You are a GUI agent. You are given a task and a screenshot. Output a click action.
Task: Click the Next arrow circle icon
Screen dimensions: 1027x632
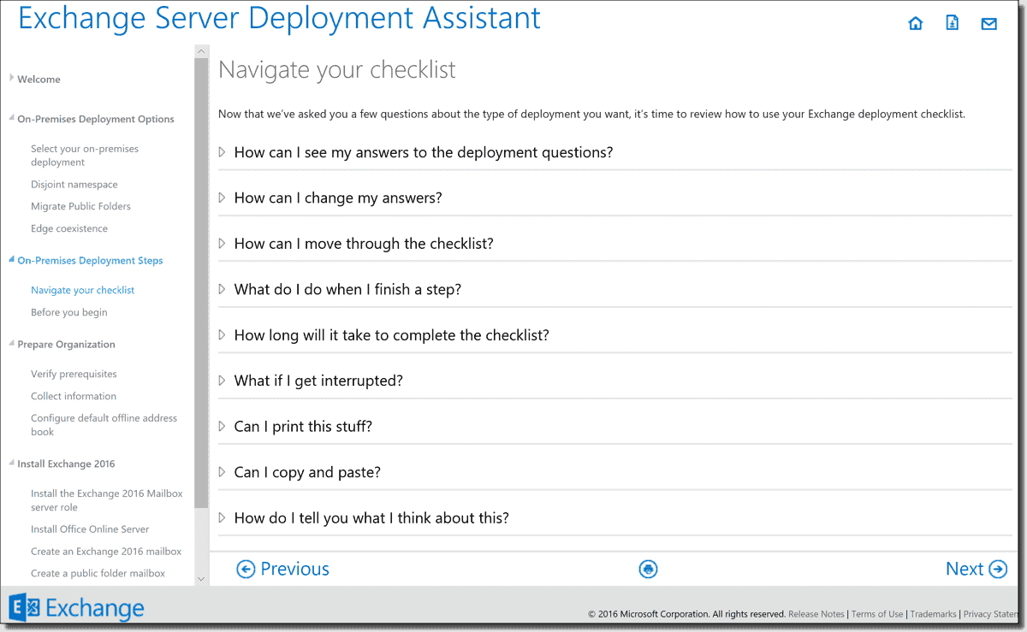coord(998,569)
